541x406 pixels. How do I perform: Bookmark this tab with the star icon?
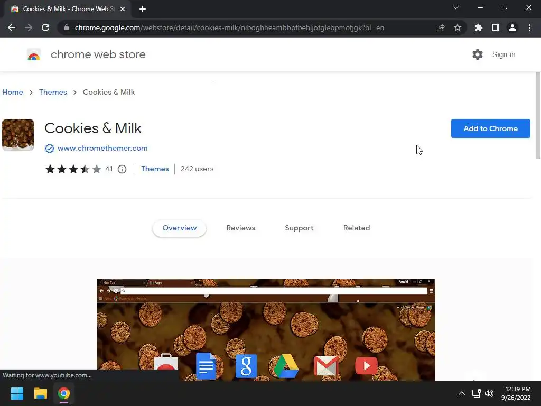point(458,27)
